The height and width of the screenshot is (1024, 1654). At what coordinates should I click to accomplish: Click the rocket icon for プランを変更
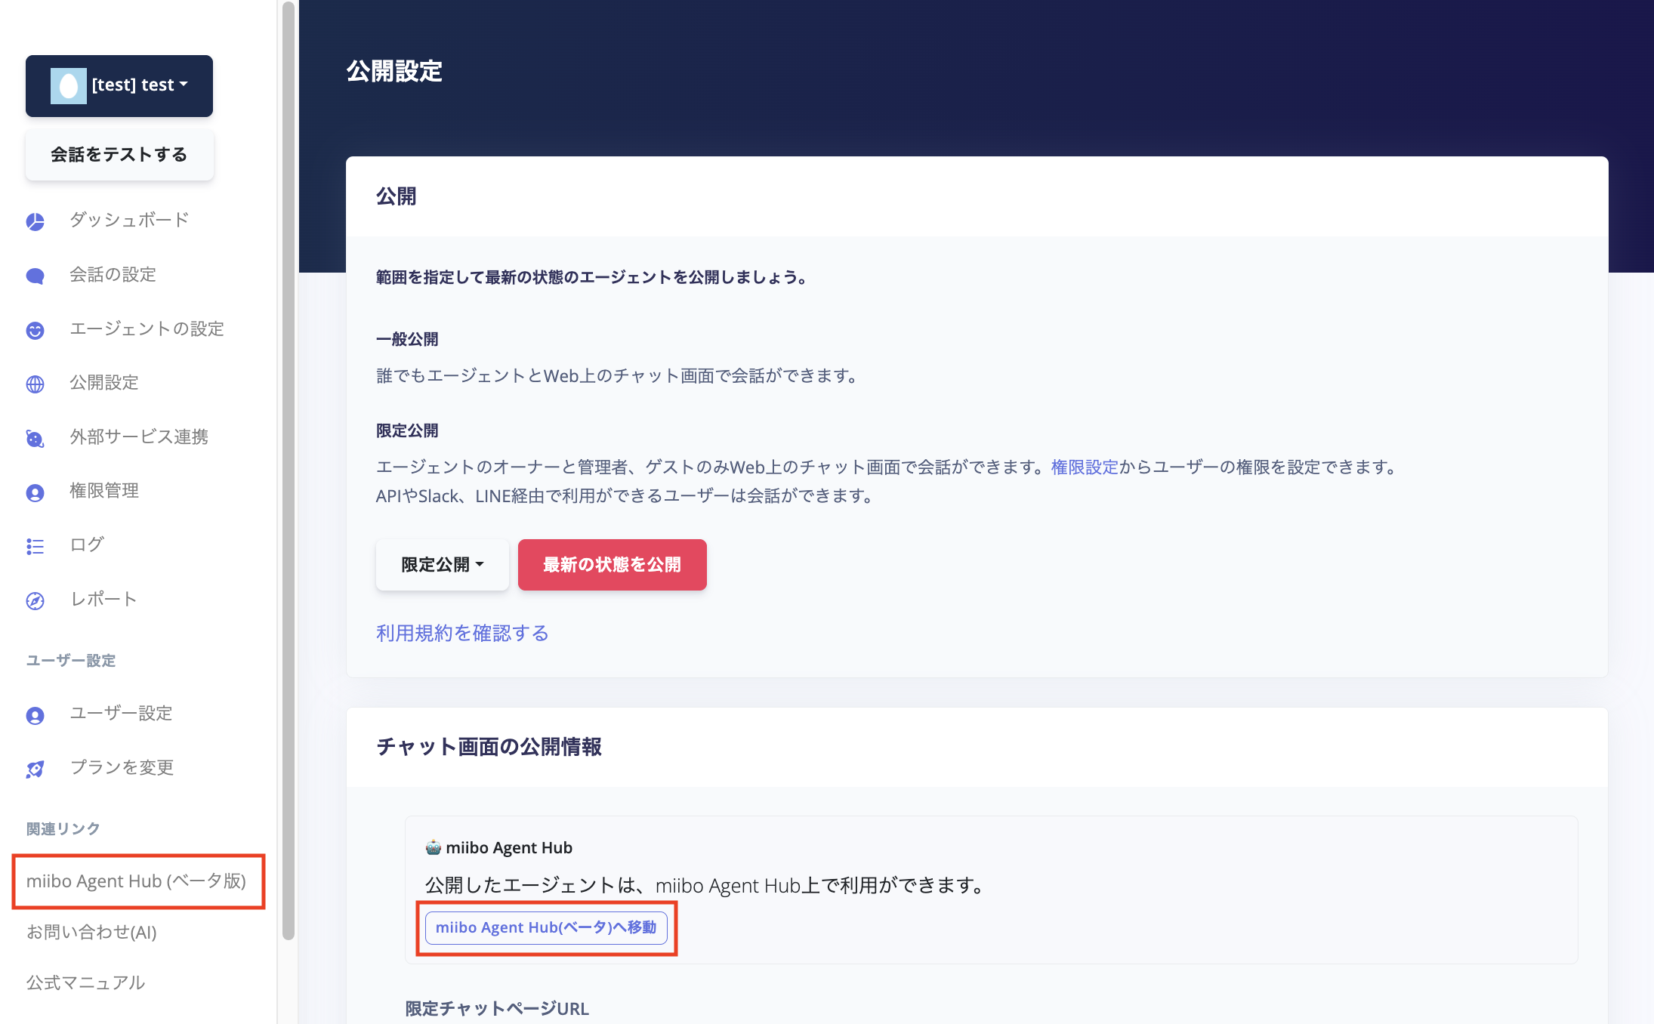(35, 769)
